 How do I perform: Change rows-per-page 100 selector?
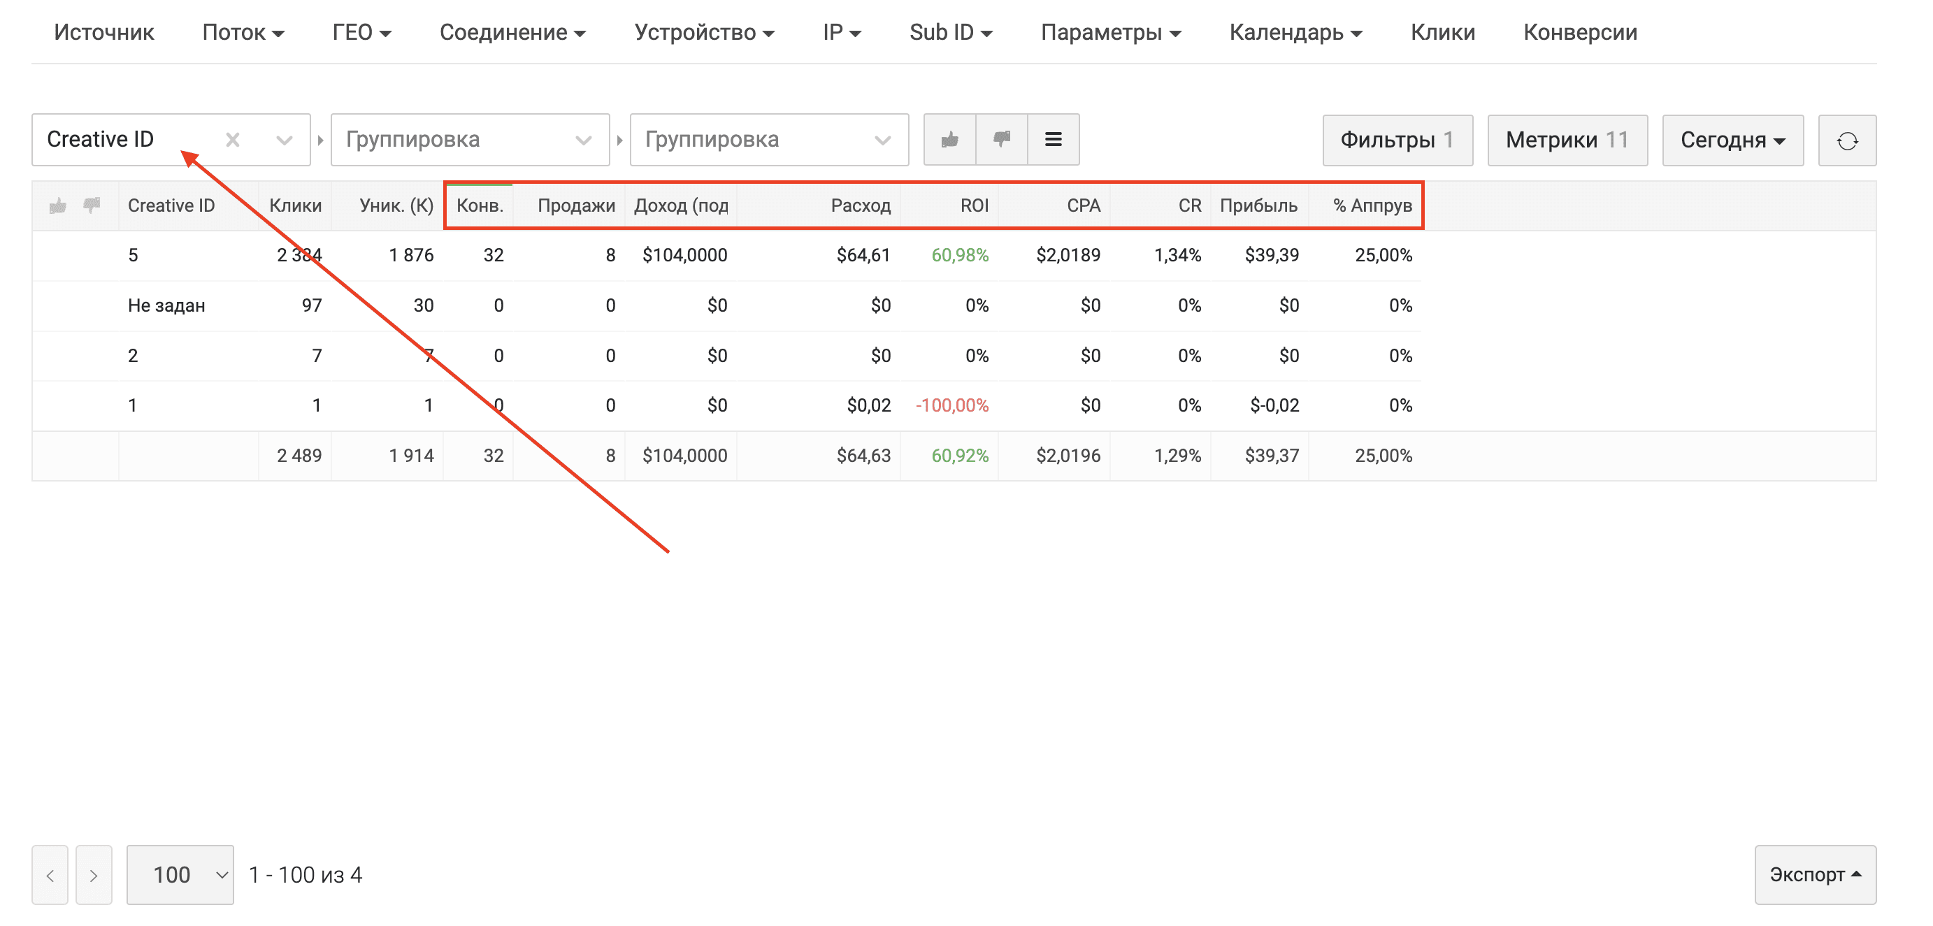click(180, 875)
